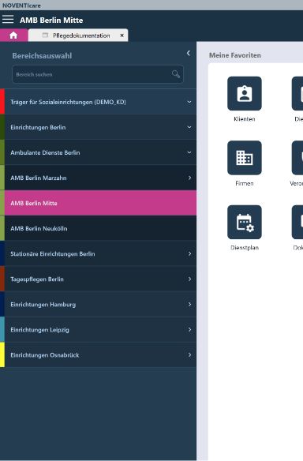Open the hamburger main menu

[8, 20]
